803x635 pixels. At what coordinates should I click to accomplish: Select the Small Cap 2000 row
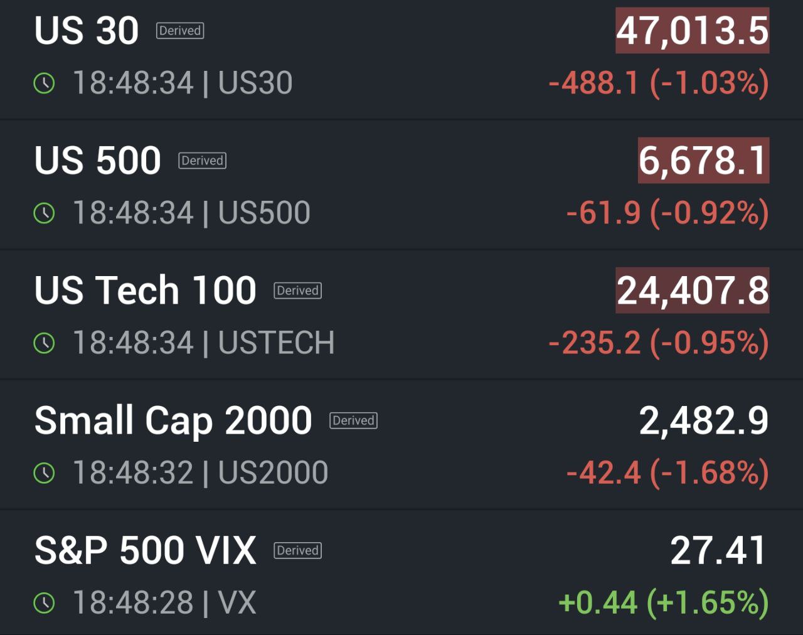[x=173, y=419]
